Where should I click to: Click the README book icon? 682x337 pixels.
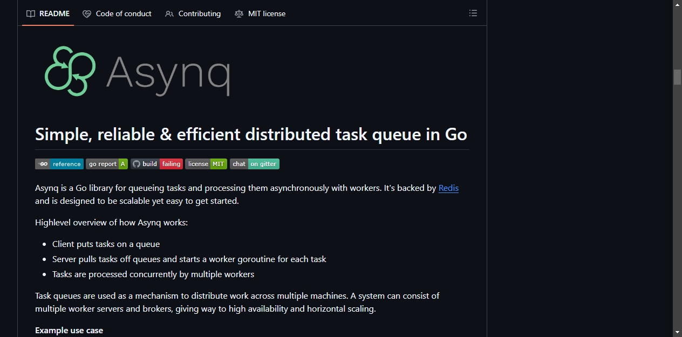click(31, 13)
